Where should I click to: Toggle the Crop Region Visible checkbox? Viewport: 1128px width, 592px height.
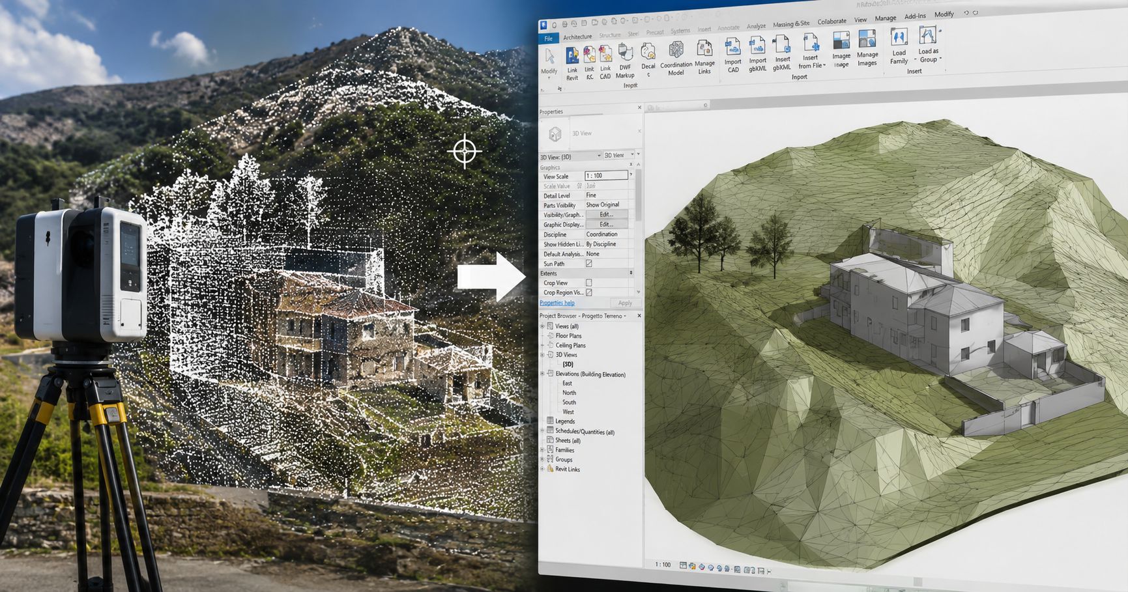click(x=588, y=292)
